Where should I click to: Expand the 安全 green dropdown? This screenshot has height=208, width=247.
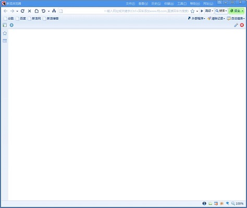click(x=237, y=11)
